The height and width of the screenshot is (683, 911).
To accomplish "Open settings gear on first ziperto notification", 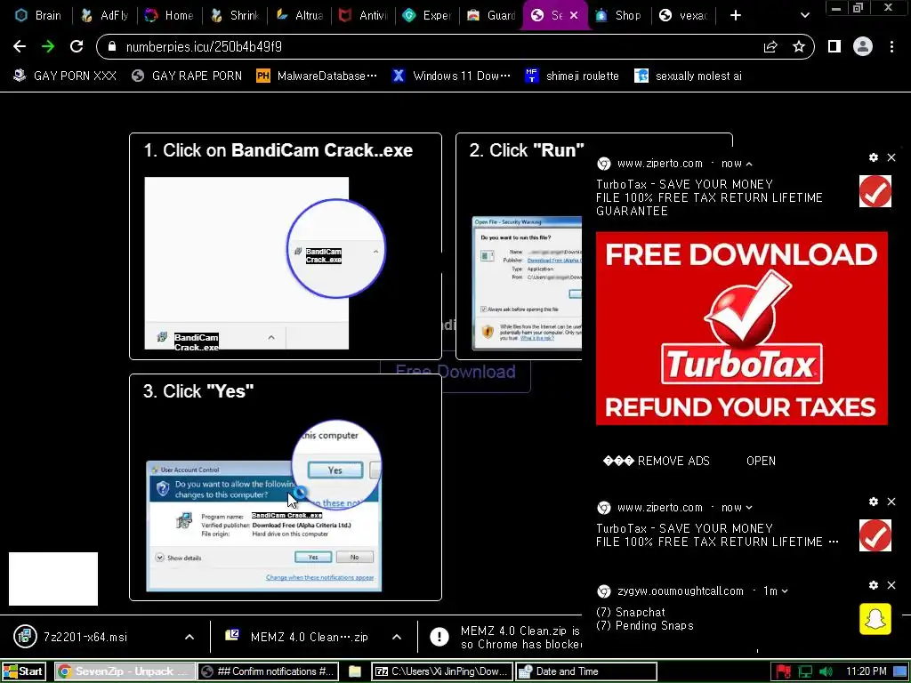I will (874, 157).
